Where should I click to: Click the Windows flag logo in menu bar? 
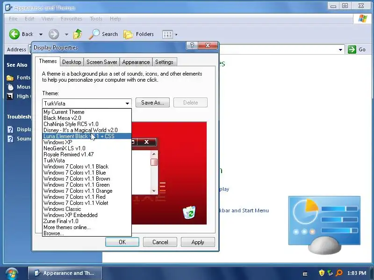[x=363, y=19]
